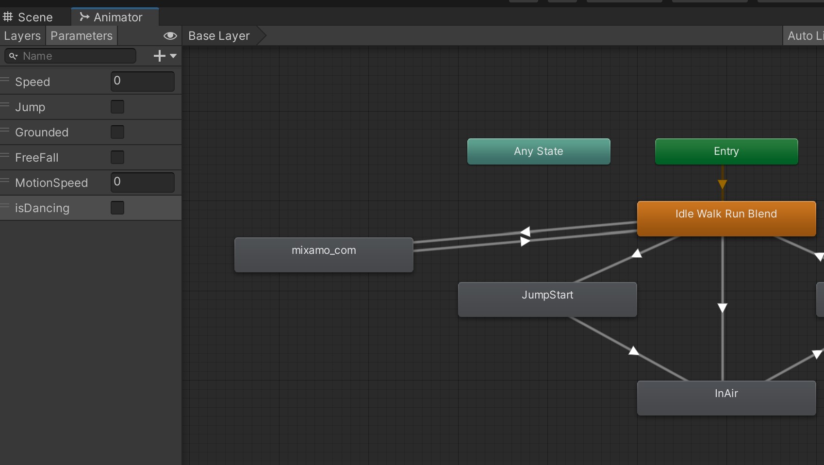Click the Scene tab grid icon
824x465 pixels.
pos(8,17)
